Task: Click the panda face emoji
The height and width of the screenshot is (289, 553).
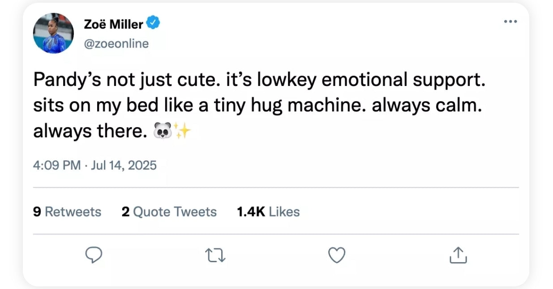Action: click(162, 132)
